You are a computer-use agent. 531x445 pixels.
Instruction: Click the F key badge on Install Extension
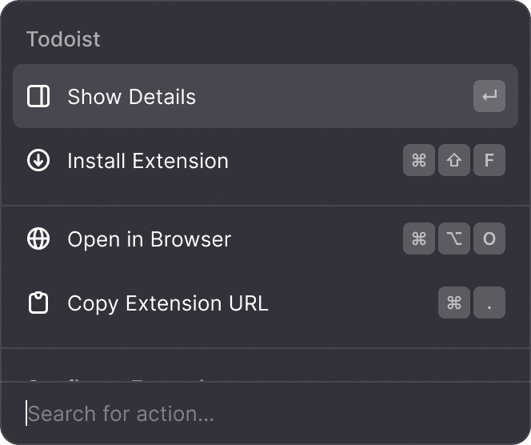[489, 161]
